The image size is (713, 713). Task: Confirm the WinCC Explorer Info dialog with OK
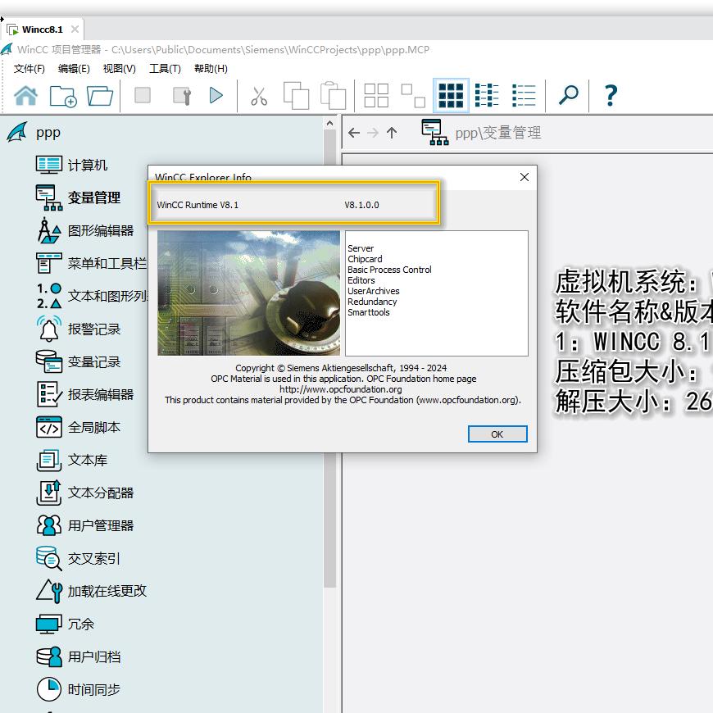coord(497,434)
